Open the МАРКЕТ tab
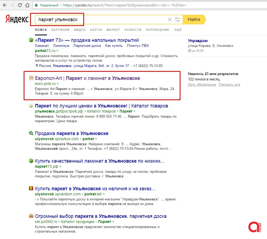The image size is (267, 239). pos(113,30)
